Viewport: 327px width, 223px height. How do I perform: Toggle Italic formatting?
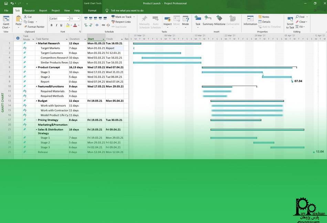56,25
